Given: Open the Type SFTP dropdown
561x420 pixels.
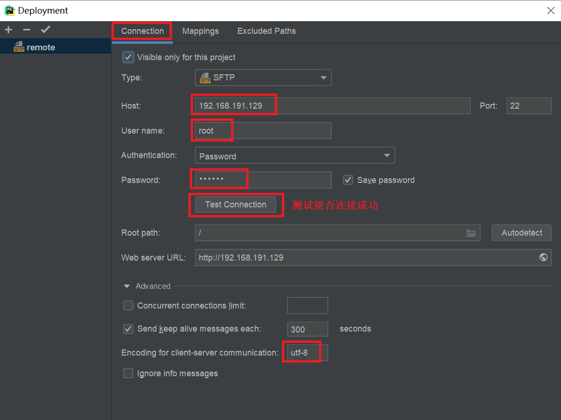Looking at the screenshot, I should (x=263, y=78).
